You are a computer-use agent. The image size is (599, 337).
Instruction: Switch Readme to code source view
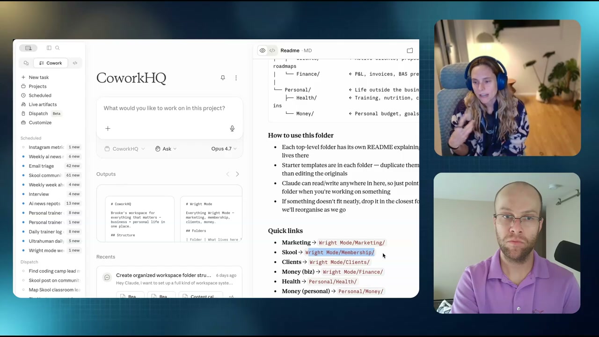pyautogui.click(x=272, y=51)
